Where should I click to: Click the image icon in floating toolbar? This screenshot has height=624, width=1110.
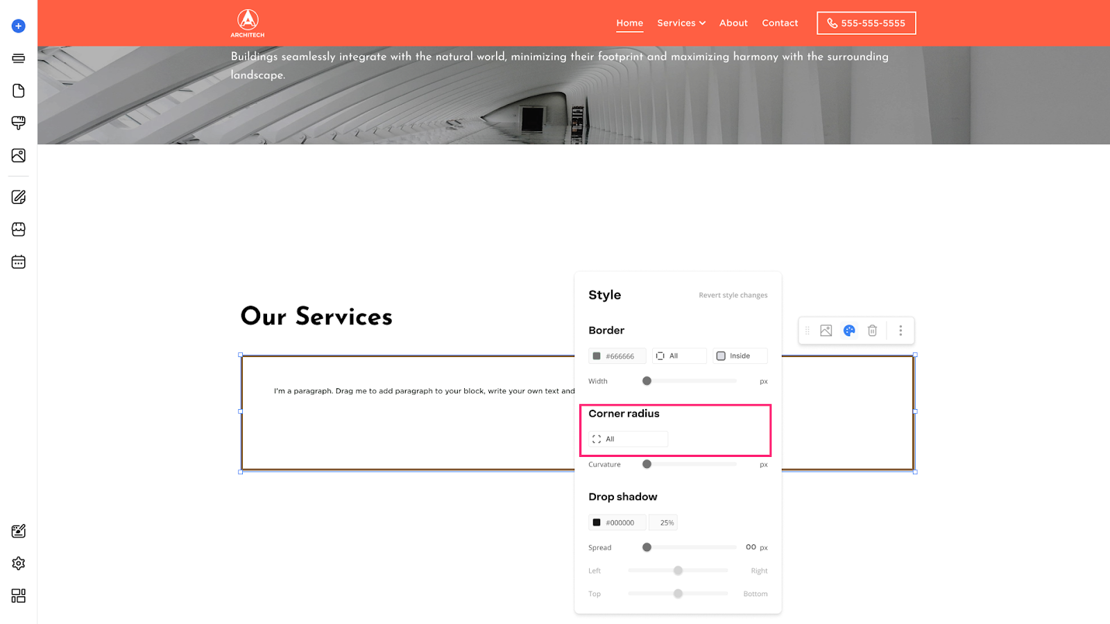[826, 331]
